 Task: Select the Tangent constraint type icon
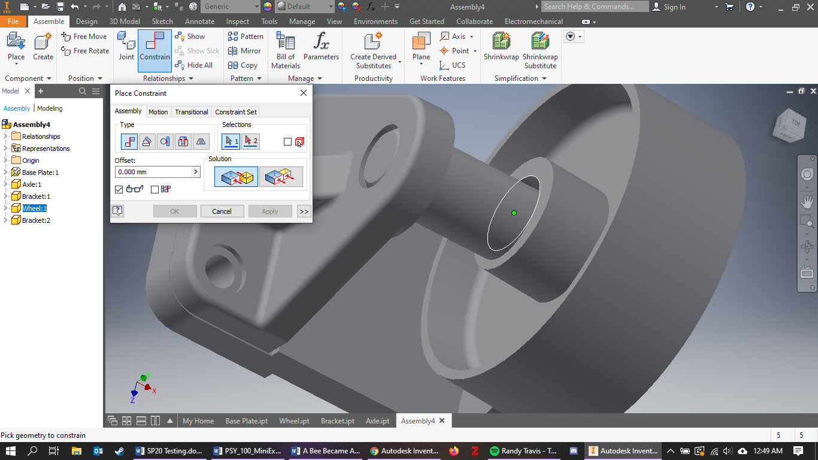coord(165,141)
